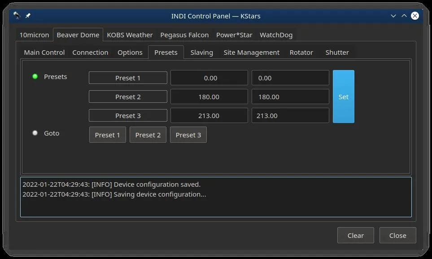Click the Goto Preset 2 button

(x=148, y=135)
